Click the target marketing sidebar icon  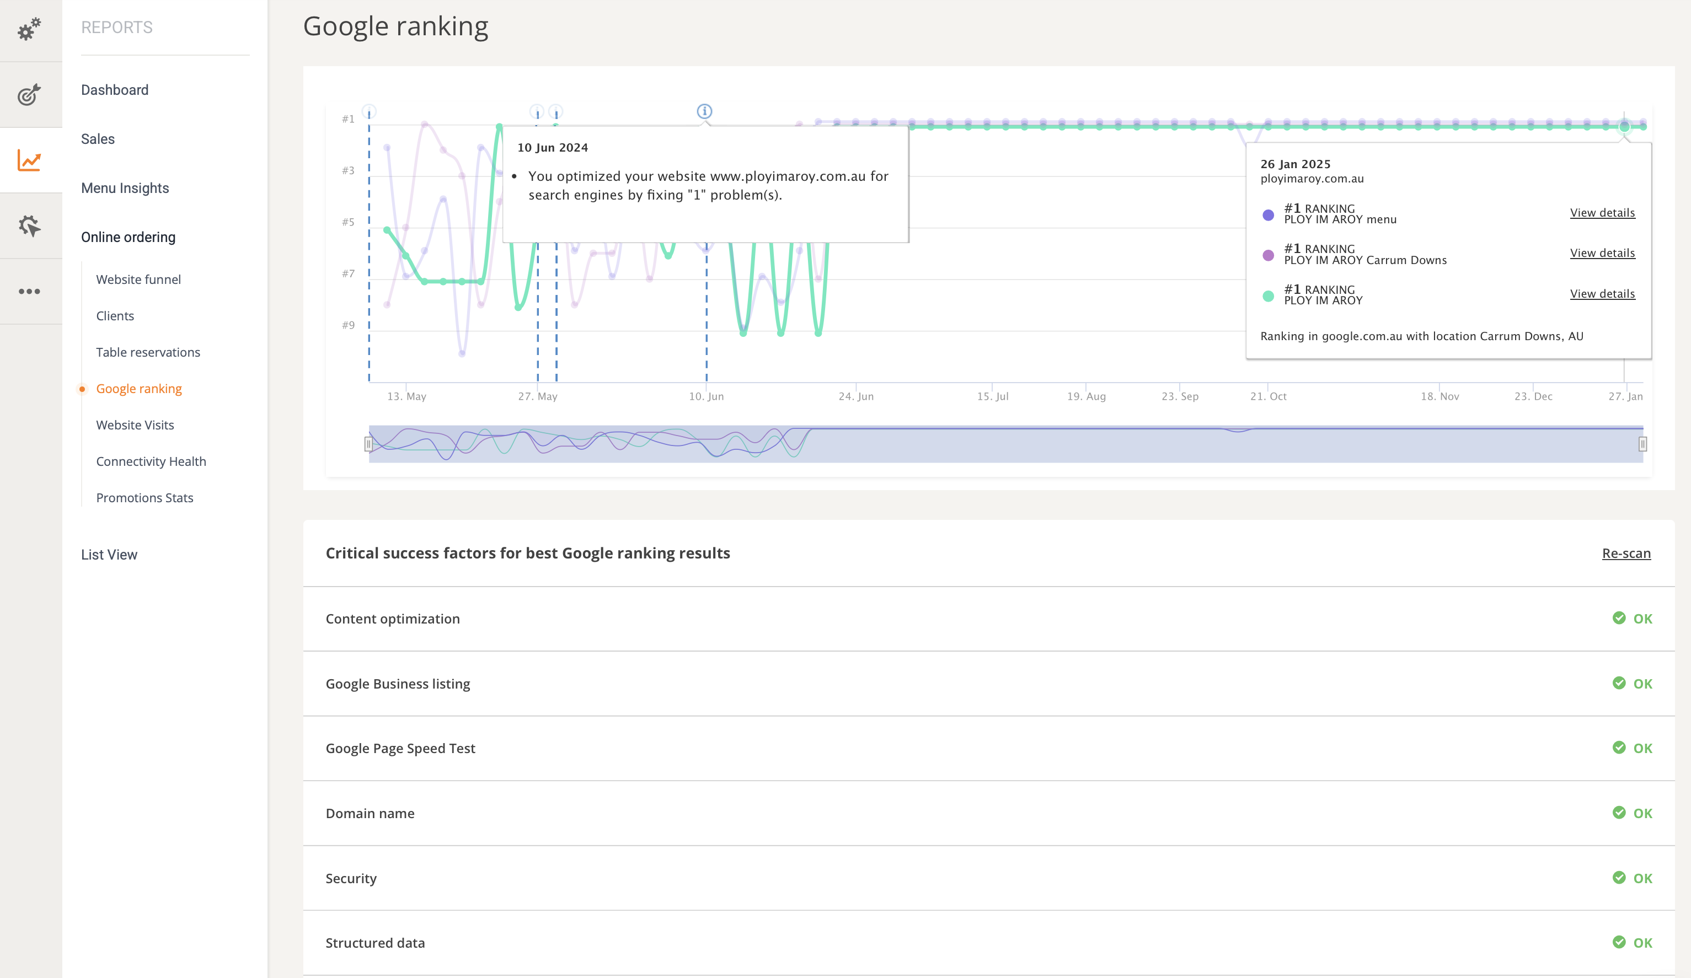pos(29,95)
